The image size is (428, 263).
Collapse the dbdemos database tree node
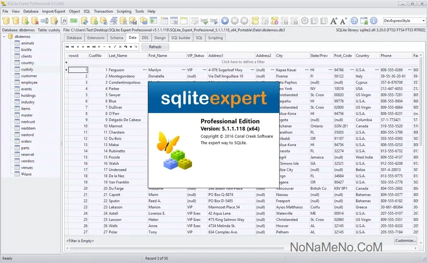(4, 36)
